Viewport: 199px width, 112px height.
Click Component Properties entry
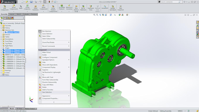50,99
